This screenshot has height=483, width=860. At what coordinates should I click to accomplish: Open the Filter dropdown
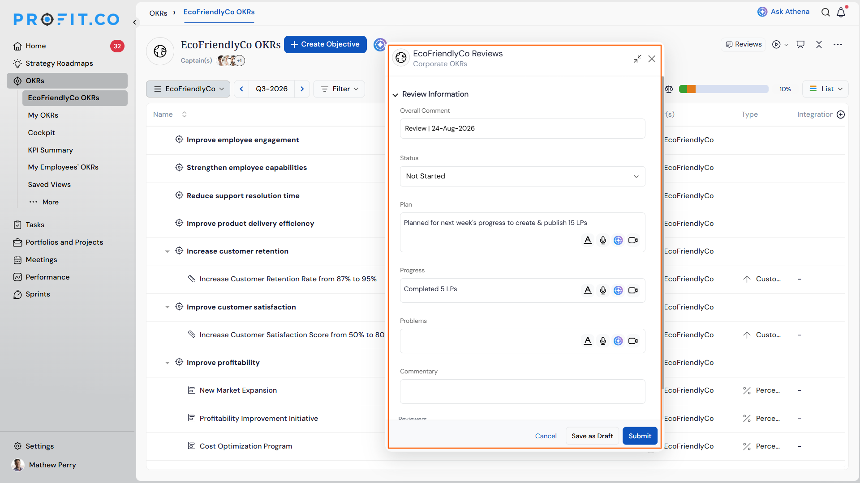point(339,89)
